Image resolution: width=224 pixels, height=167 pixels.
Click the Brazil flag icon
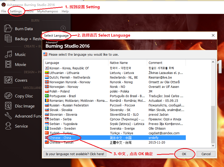coord(47,96)
